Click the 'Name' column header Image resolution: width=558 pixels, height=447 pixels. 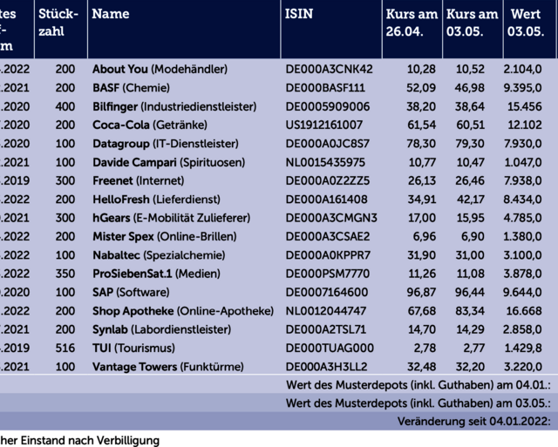click(111, 14)
